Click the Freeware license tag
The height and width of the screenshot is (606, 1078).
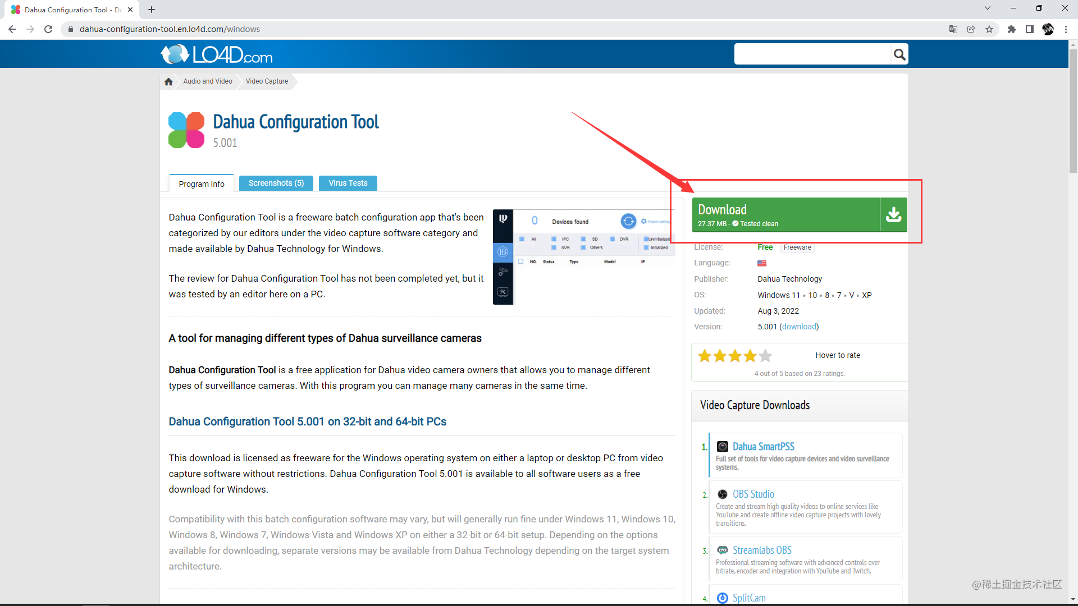coord(797,247)
